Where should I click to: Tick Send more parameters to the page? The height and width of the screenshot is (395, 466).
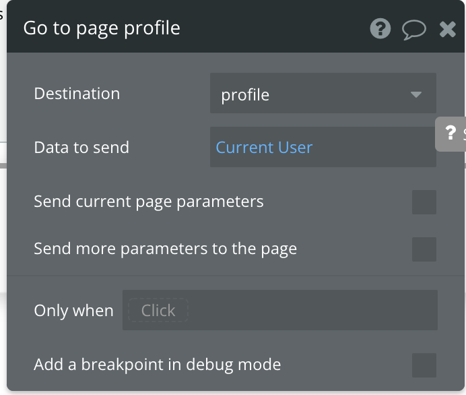424,249
